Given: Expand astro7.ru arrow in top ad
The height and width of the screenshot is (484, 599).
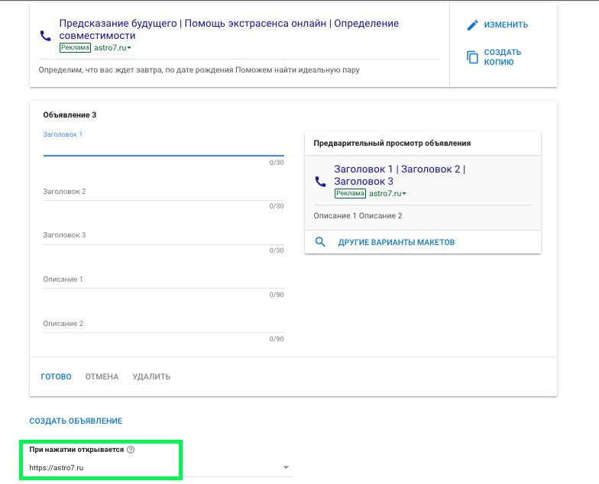Looking at the screenshot, I should point(129,48).
